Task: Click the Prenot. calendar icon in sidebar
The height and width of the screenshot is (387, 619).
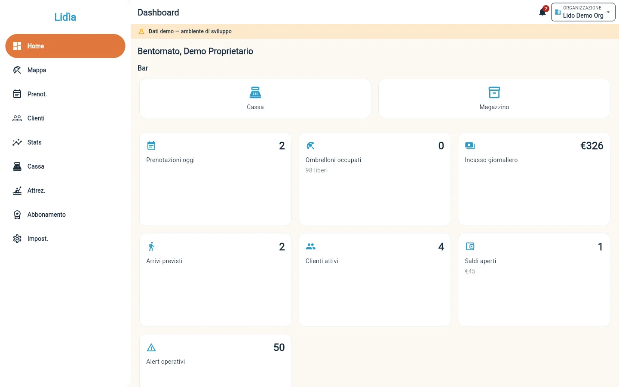Action: [17, 94]
